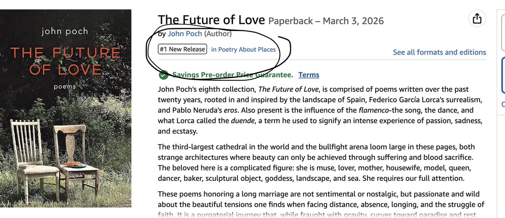Viewport: 505px width, 218px height.
Task: Open See all formats and editions
Action: pyautogui.click(x=439, y=53)
